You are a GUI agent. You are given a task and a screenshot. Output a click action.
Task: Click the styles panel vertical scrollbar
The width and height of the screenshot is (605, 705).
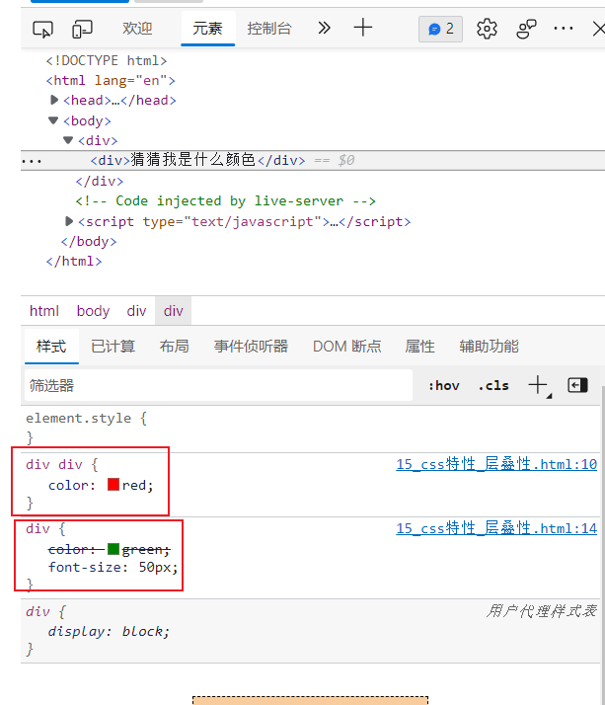pyautogui.click(x=602, y=544)
